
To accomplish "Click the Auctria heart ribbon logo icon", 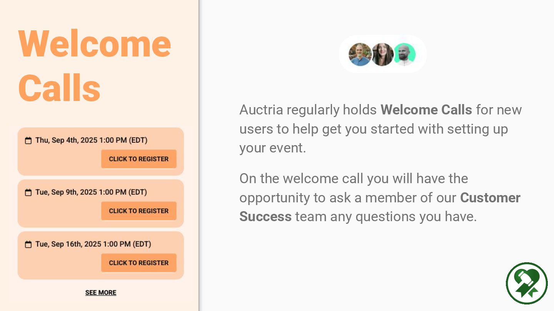I will pos(527,283).
